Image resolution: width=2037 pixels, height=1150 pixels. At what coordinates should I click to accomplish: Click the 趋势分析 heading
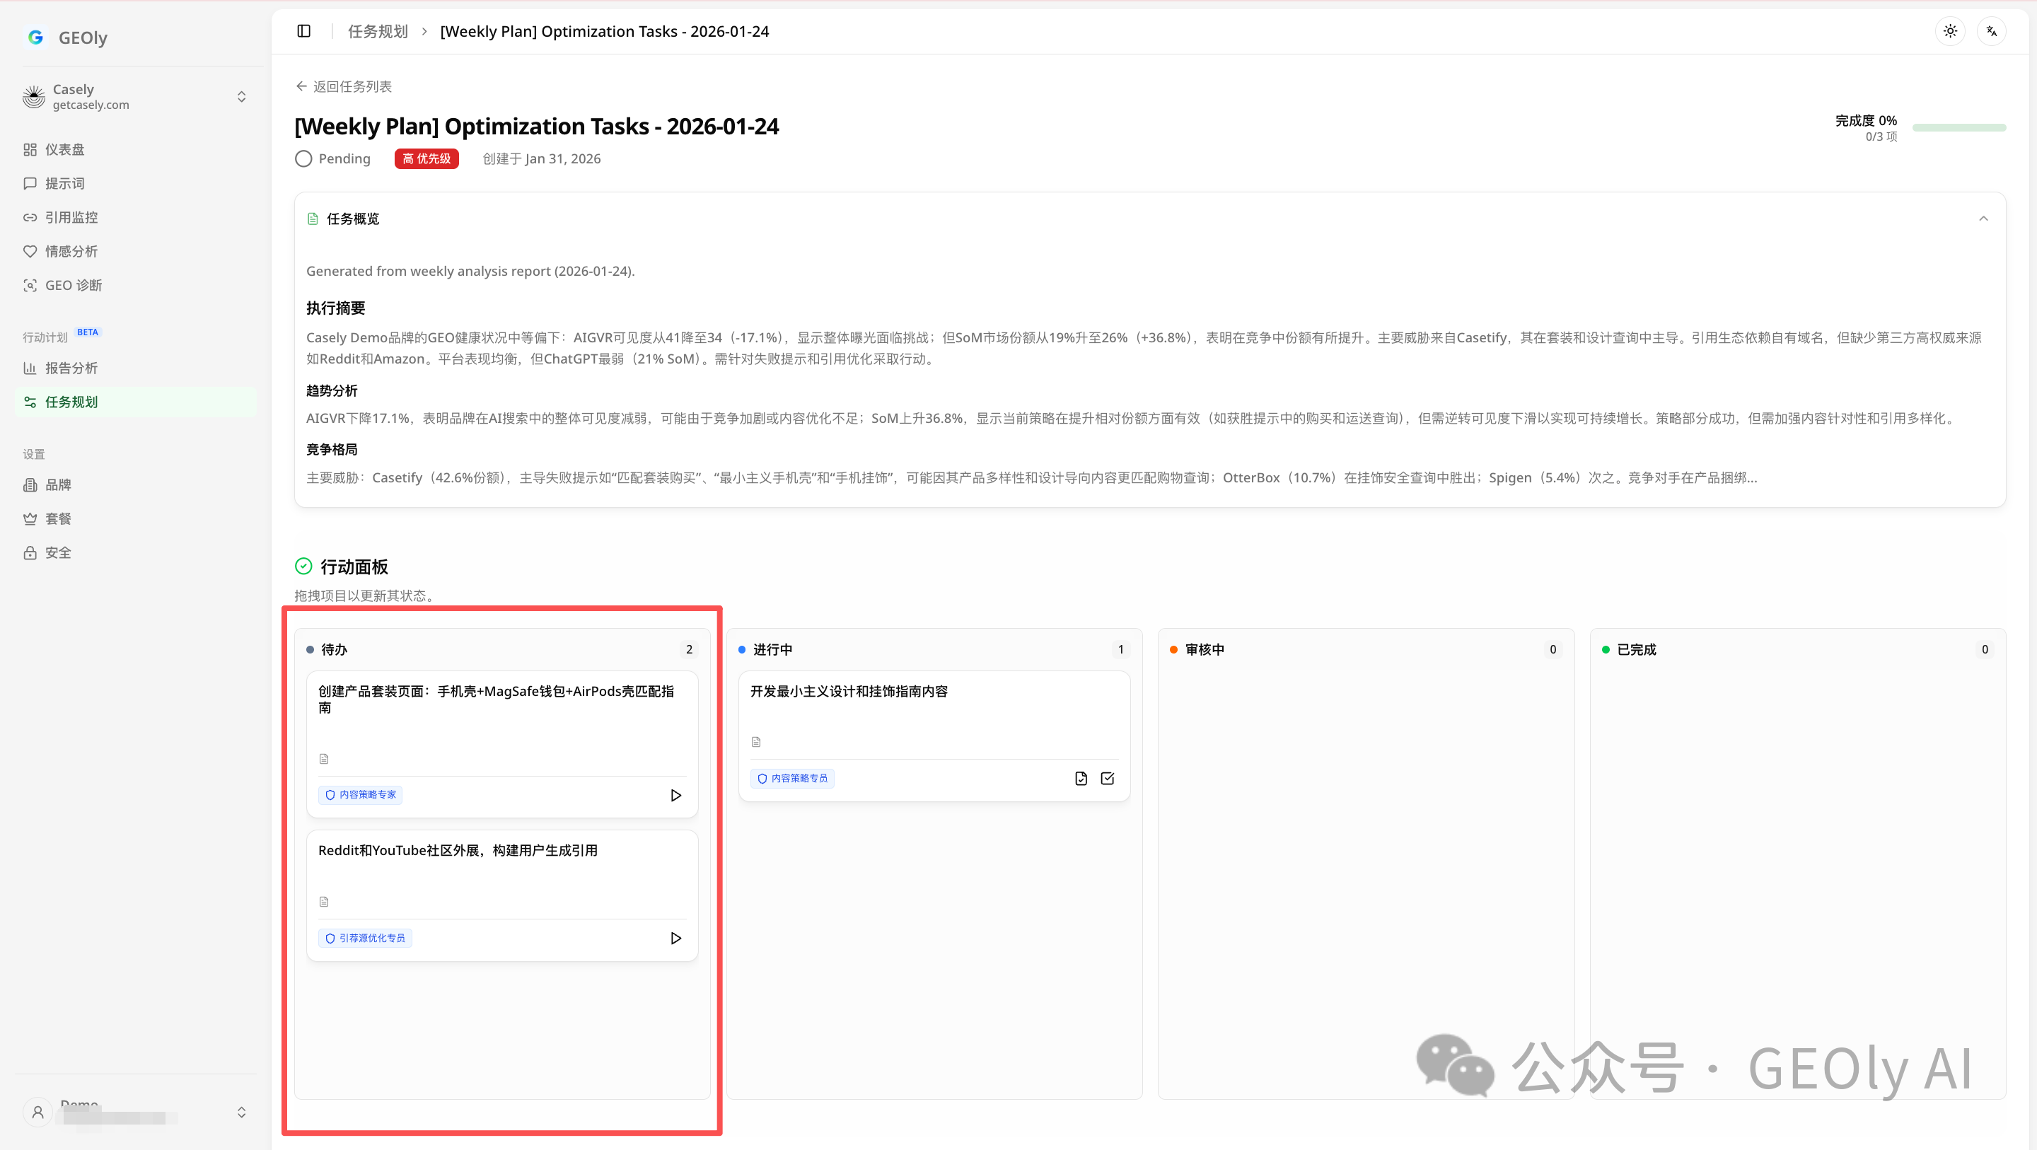[332, 390]
